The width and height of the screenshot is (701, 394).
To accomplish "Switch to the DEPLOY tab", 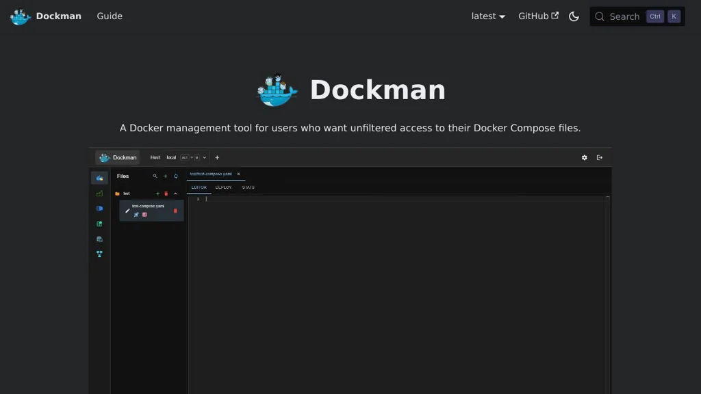I will 224,187.
